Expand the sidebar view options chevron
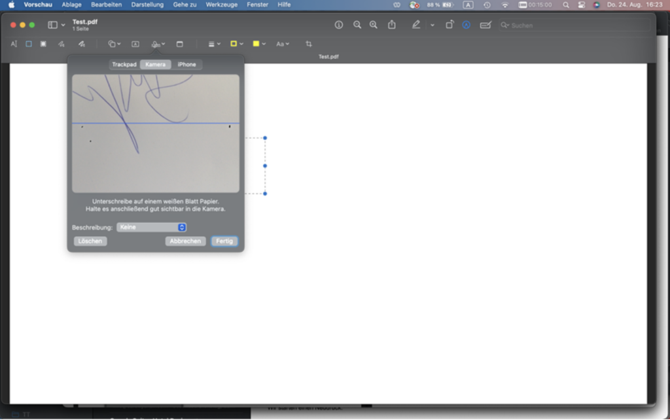The image size is (670, 420). (x=63, y=26)
